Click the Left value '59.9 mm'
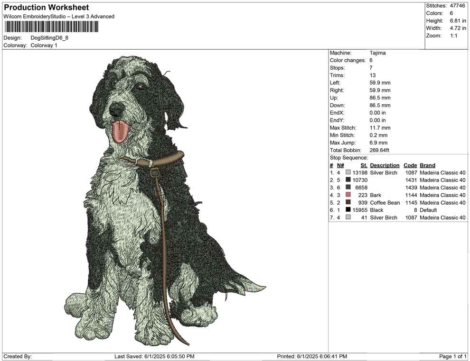This screenshot has width=470, height=361. (380, 83)
